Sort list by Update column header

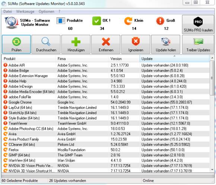pos(175,59)
